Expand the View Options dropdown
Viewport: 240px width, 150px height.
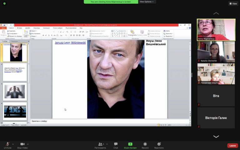pos(147,2)
